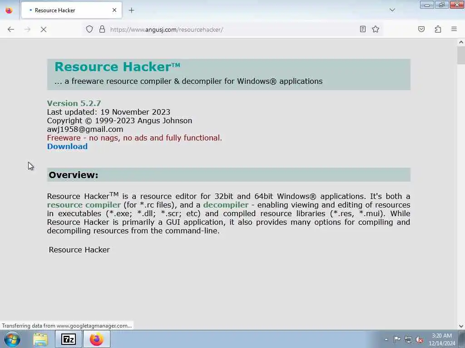Click the muted volume tray icon
The height and width of the screenshot is (348, 465).
click(419, 340)
